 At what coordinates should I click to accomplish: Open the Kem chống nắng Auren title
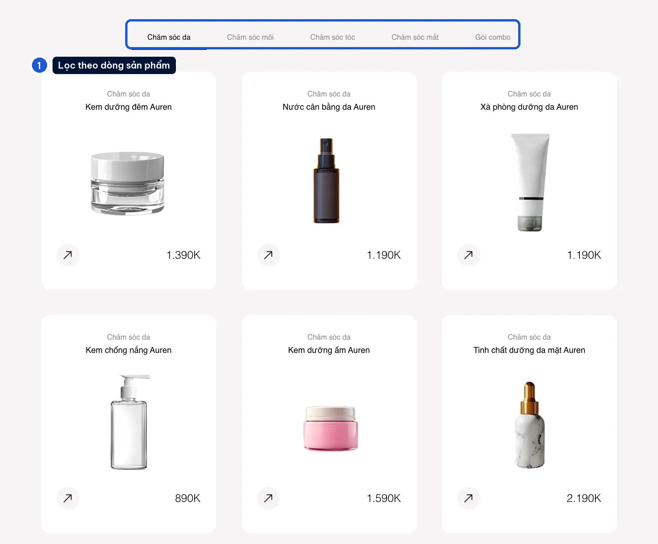pos(128,350)
